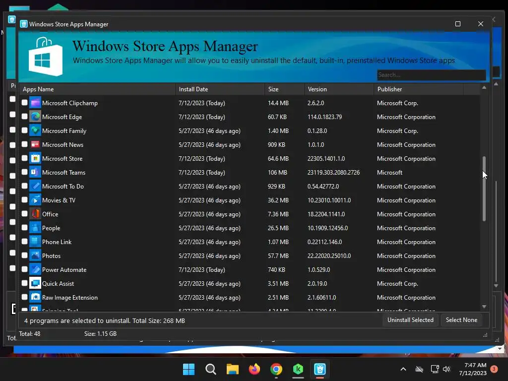Screen dimensions: 508x381
Task: Click the Microsoft News app icon
Action: (x=35, y=145)
